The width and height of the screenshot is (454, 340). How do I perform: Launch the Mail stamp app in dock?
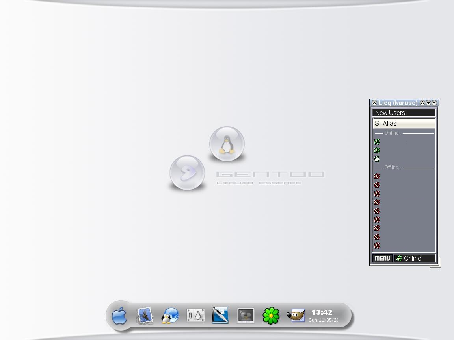coord(145,316)
